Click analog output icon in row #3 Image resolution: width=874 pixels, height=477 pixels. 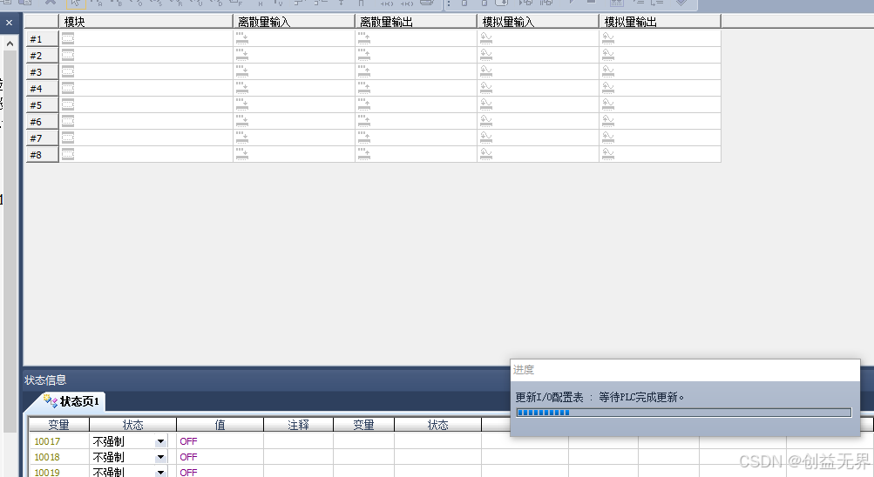pos(608,71)
